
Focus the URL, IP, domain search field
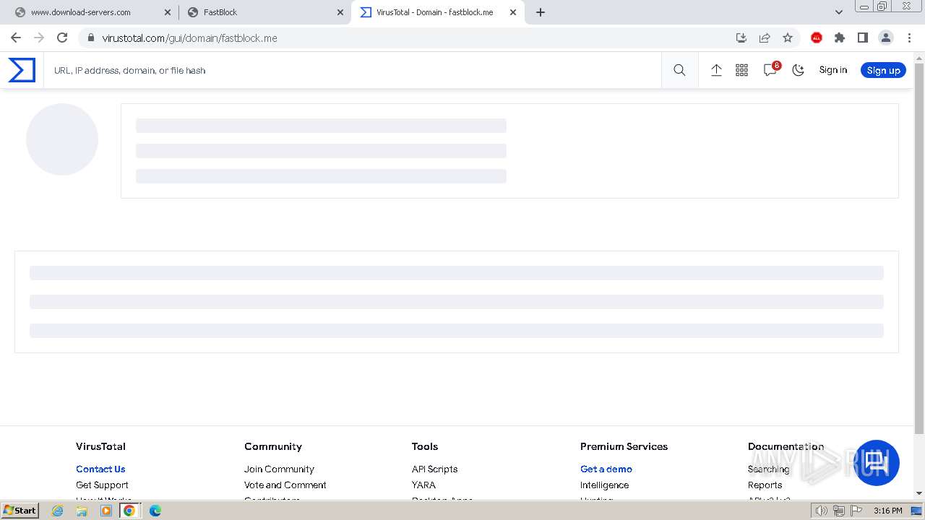coord(353,70)
